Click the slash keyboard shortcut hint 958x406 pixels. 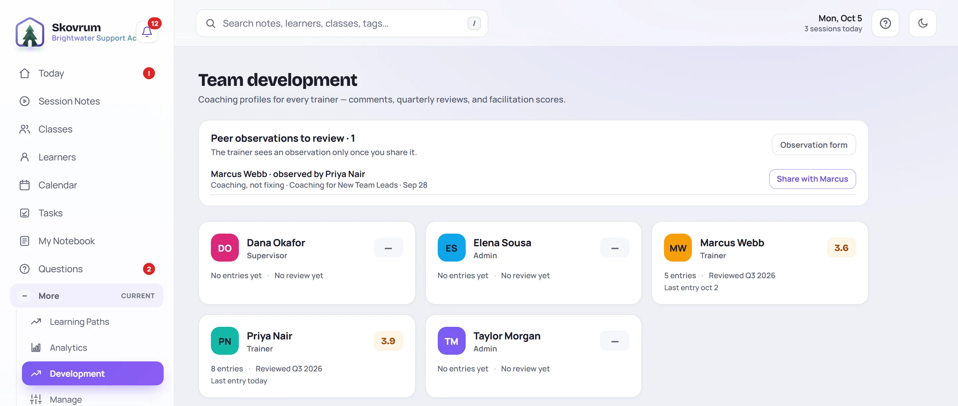[x=474, y=23]
